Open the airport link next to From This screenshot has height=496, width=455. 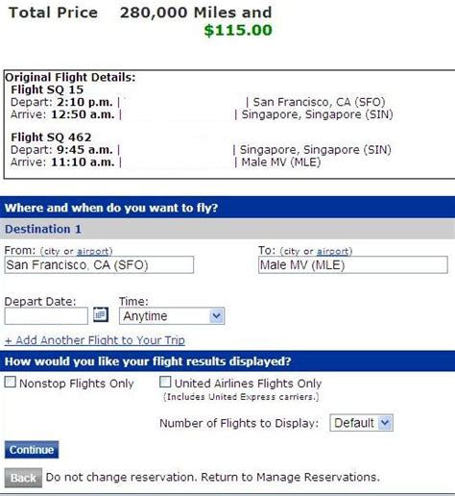(x=93, y=252)
